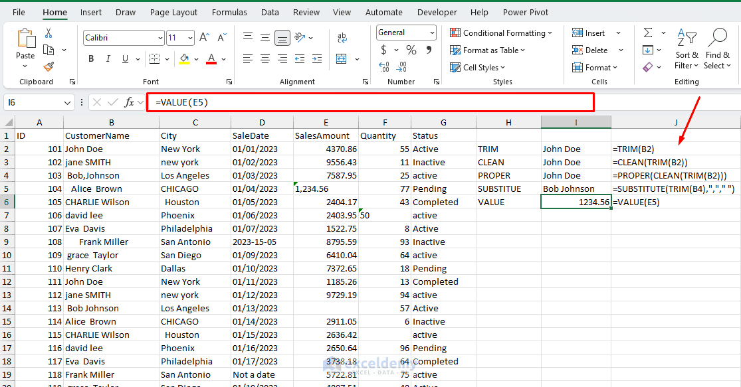Open the fill color dropdown arrow
Viewport: 741px width, 387px height.
click(196, 59)
